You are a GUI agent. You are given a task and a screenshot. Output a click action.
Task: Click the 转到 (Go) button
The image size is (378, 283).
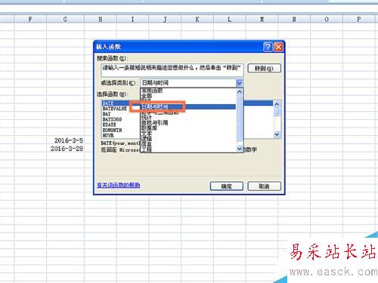tap(264, 68)
